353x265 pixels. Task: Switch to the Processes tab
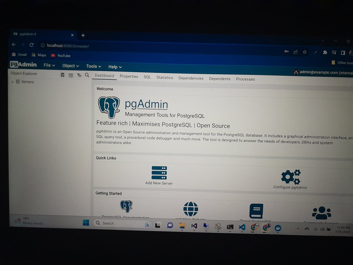point(246,79)
